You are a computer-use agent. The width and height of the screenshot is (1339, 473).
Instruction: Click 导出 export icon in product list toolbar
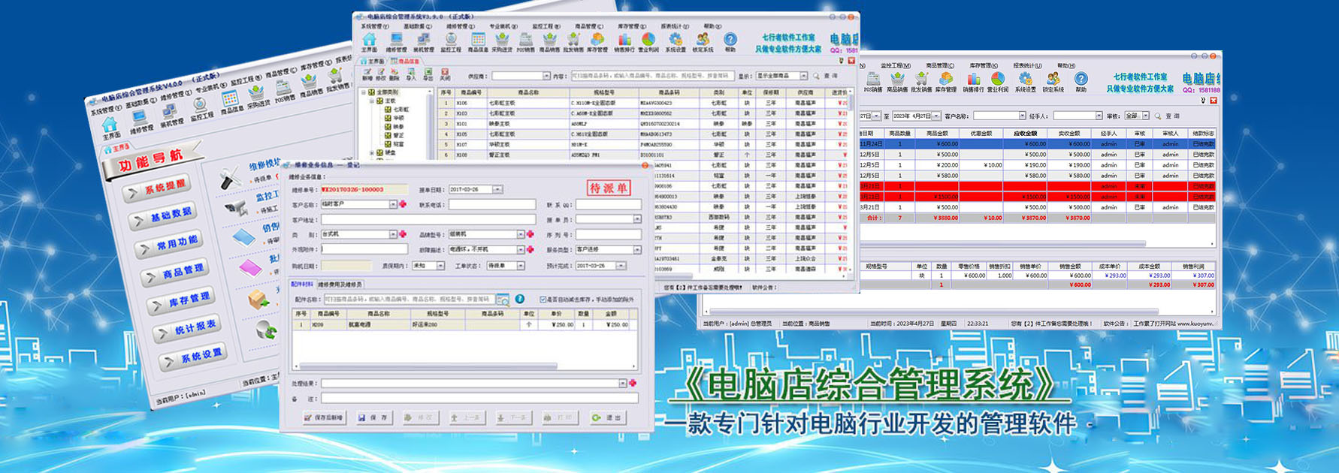[428, 75]
